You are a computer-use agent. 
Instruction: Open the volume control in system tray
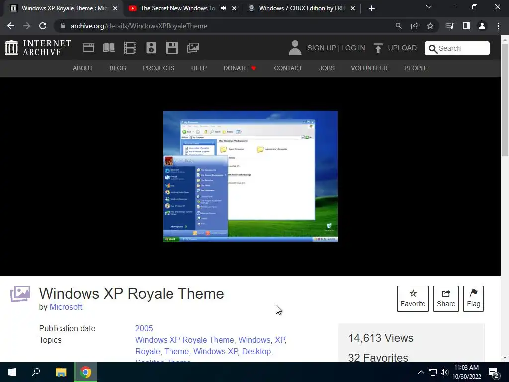444,372
